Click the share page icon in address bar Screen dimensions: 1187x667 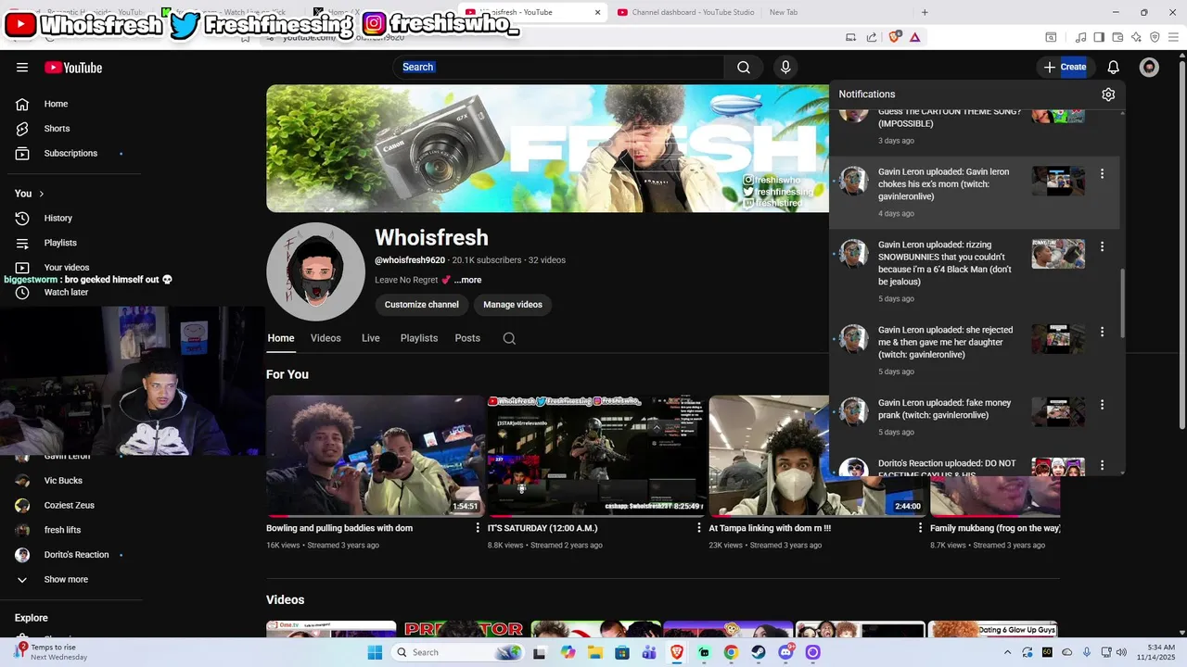click(x=872, y=37)
